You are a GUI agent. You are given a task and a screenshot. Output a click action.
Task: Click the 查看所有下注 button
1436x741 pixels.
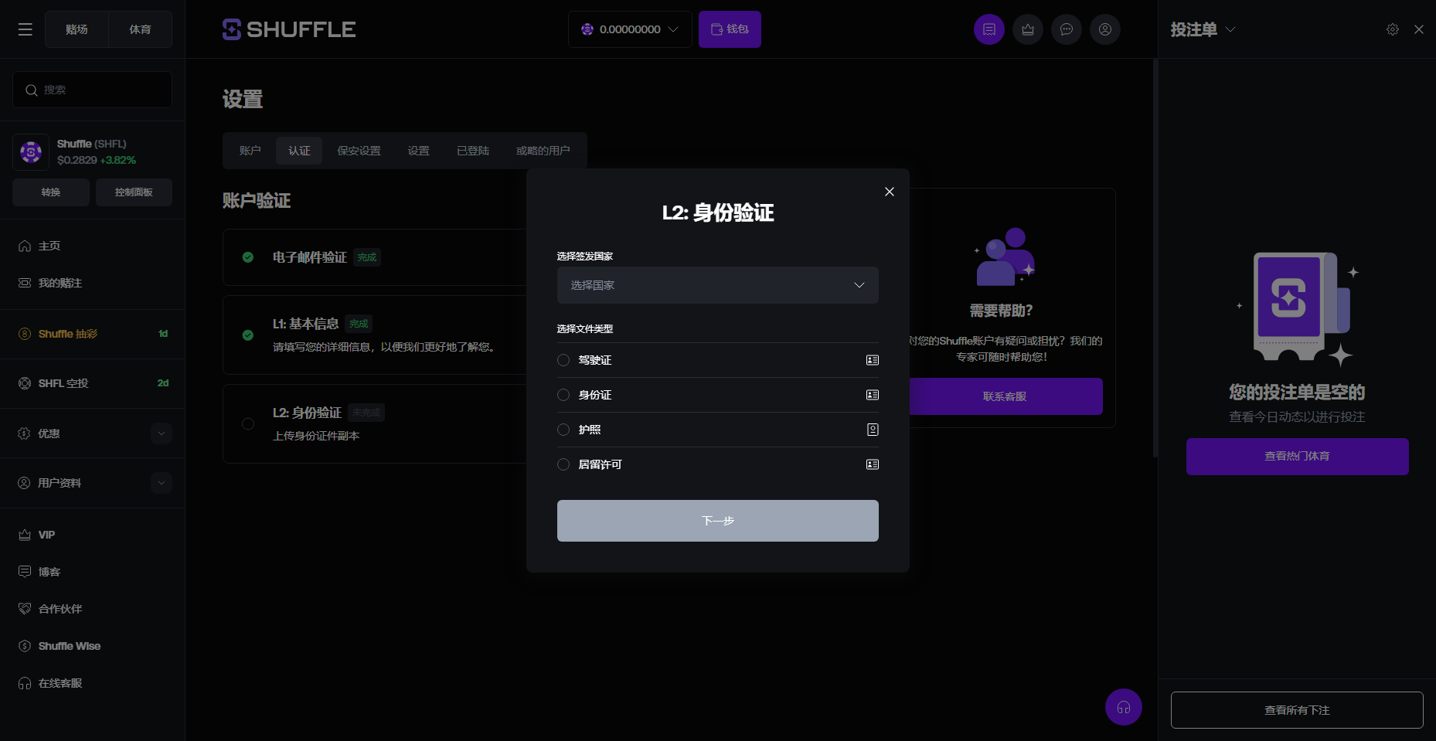(1297, 710)
